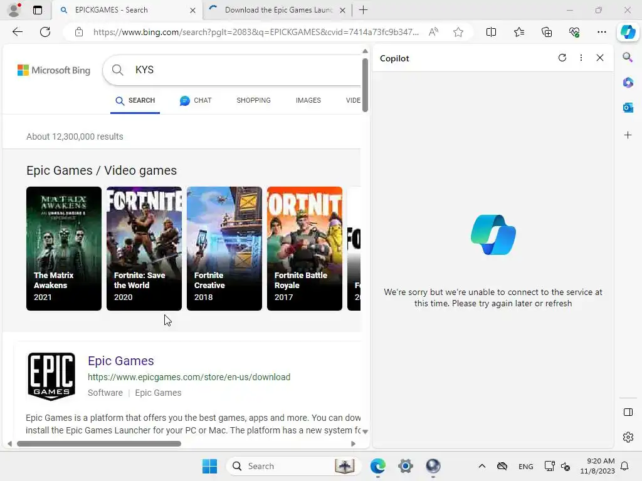
Task: Show hidden system tray icons
Action: (482, 466)
